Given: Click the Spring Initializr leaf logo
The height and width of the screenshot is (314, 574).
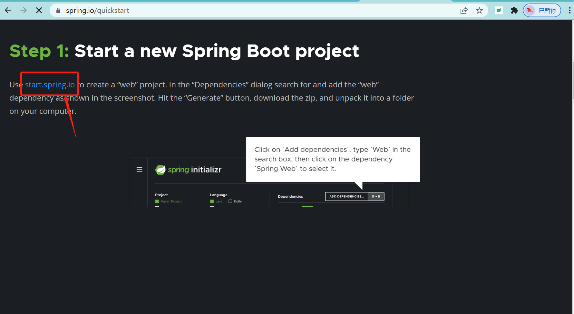Looking at the screenshot, I should click(x=160, y=169).
